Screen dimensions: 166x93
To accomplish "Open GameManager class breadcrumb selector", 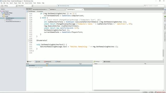I will pos(31,11).
